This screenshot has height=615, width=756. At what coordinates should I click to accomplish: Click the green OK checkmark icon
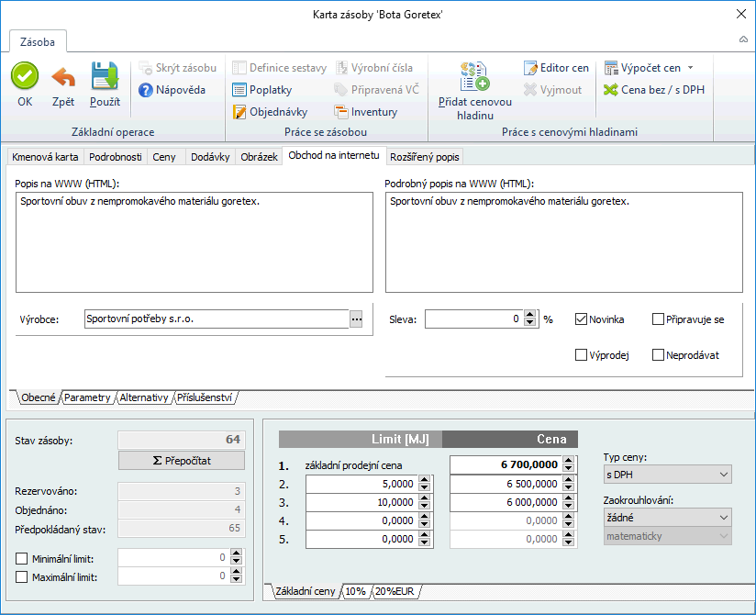[x=25, y=76]
